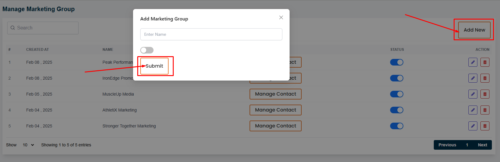Edit the MuscleUp Media group

coord(473,94)
